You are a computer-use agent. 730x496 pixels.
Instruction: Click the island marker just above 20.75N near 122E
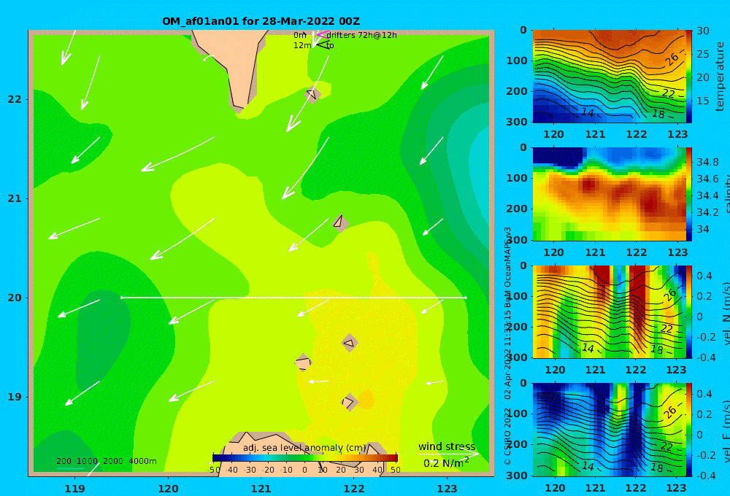[340, 223]
